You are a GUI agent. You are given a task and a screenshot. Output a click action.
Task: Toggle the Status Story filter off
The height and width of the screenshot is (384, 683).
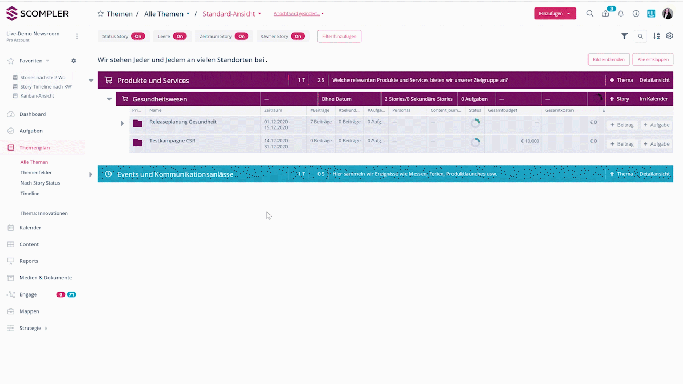pyautogui.click(x=138, y=36)
